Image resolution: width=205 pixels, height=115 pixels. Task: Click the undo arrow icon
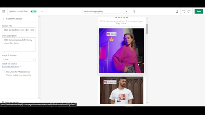pos(184,11)
